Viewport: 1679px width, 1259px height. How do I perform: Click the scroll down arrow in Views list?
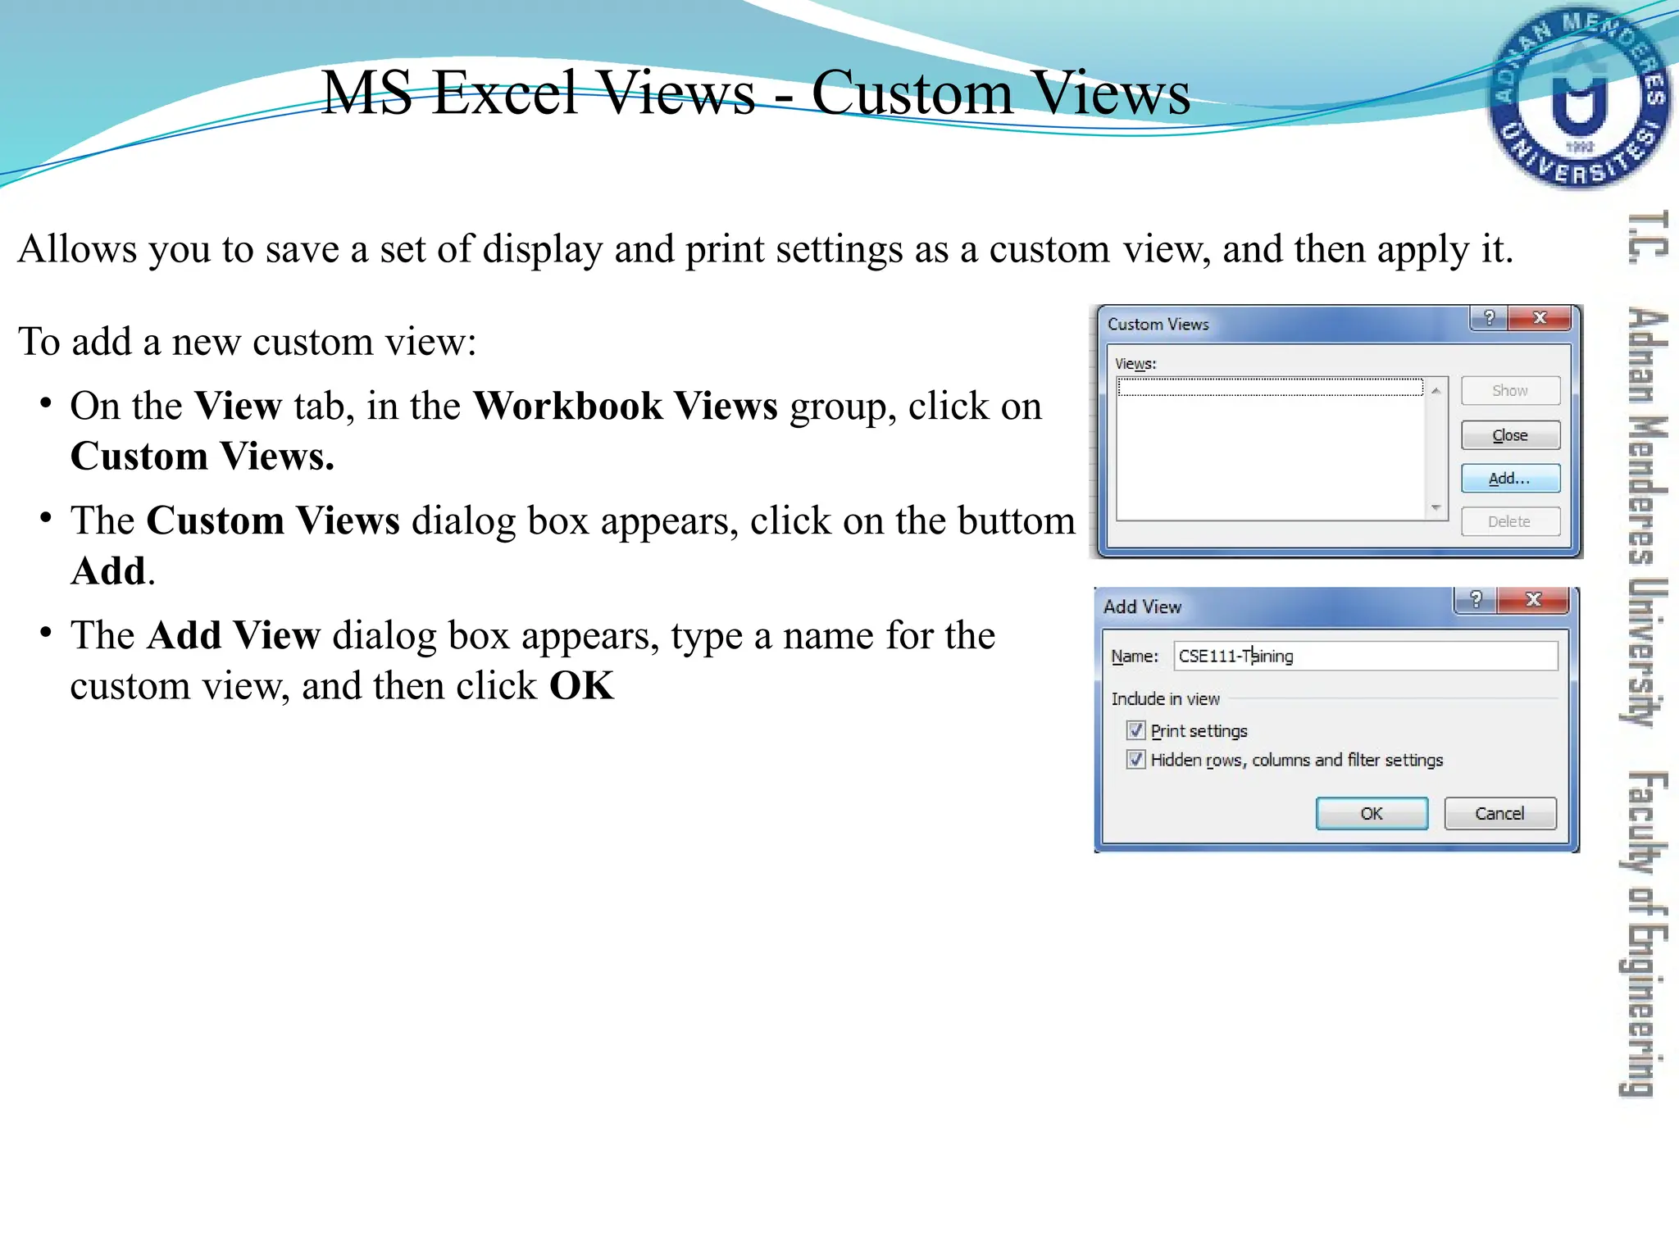1436,507
